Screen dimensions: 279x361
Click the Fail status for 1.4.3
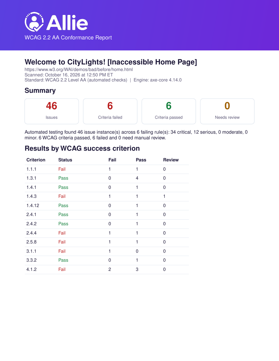[x=62, y=196]
